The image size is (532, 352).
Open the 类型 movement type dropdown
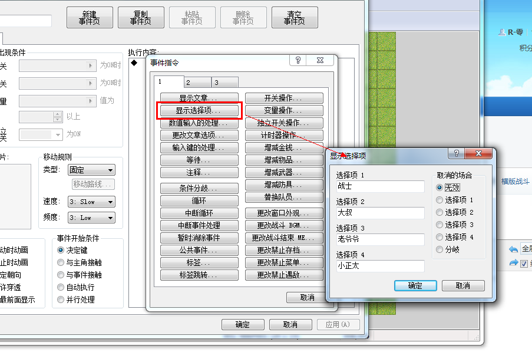pyautogui.click(x=91, y=170)
